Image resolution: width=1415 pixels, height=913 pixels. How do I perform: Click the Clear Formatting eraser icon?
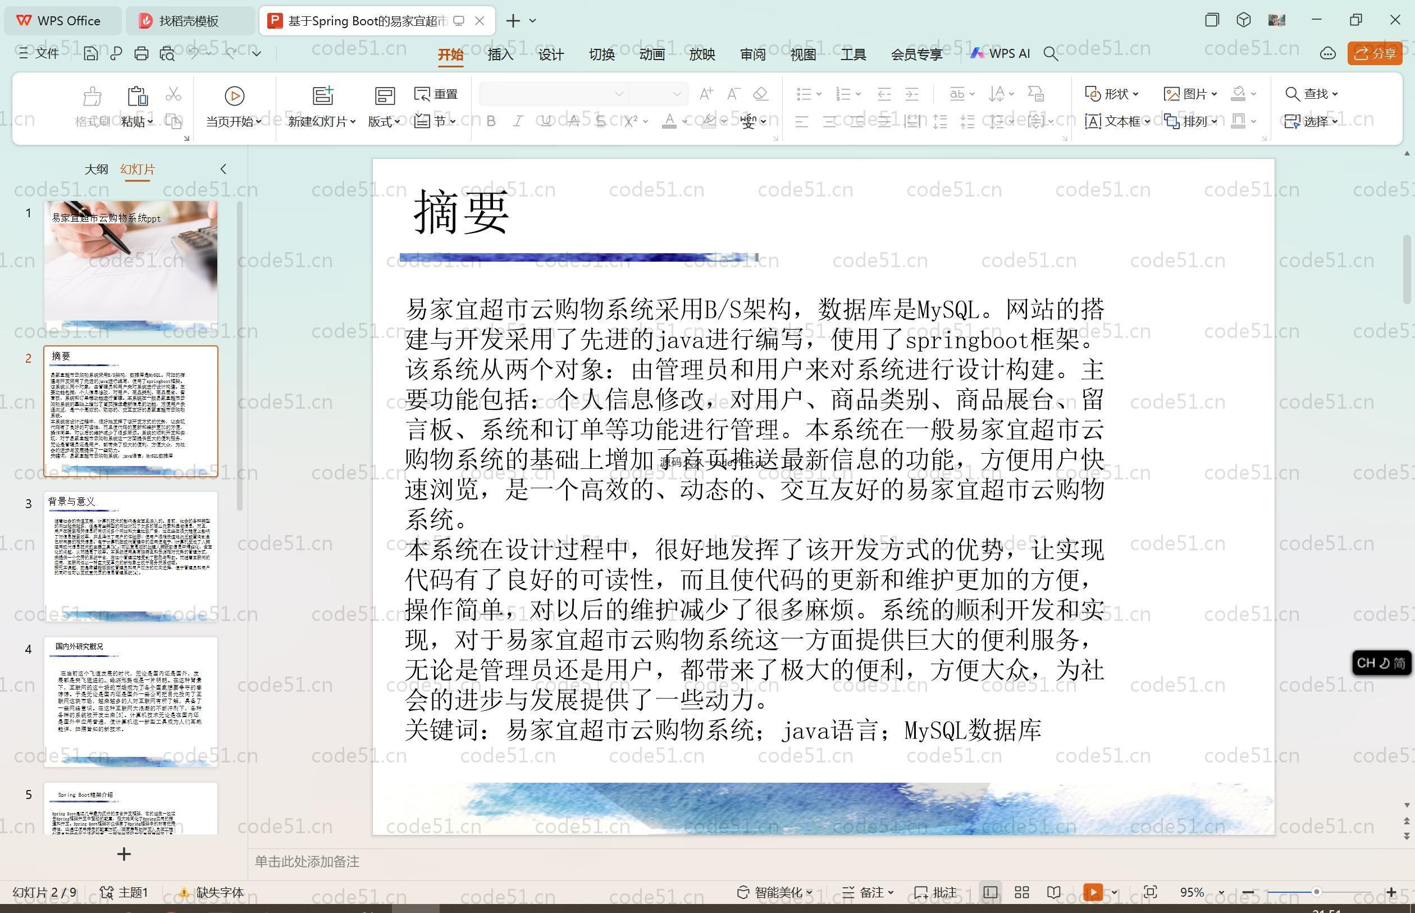click(760, 94)
